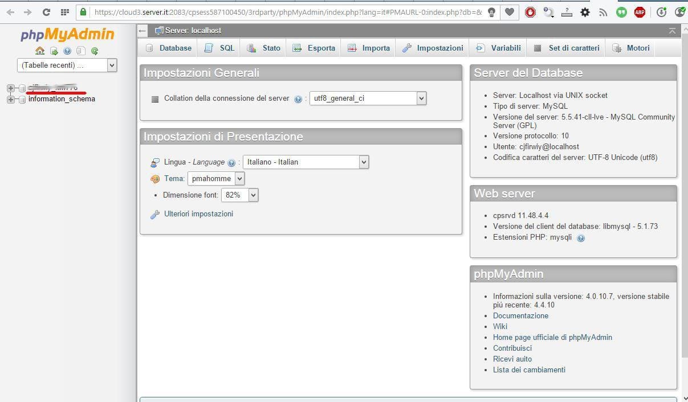Viewport: 688px width, 402px height.
Task: Click 'Utente: cjfirwiy@localhost' text
Action: click(536, 147)
